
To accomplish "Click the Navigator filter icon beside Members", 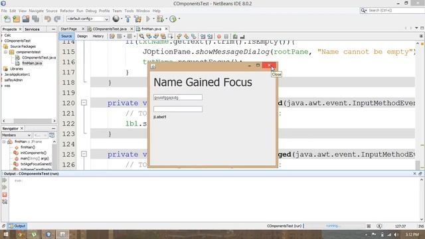I will point(52,135).
